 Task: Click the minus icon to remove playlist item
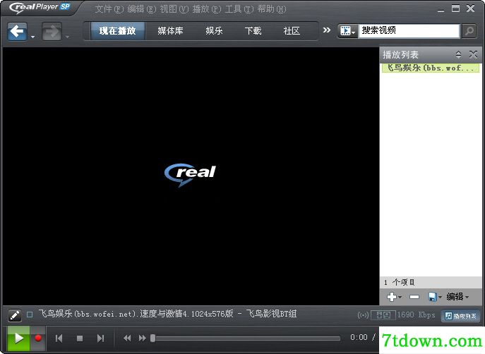(414, 297)
